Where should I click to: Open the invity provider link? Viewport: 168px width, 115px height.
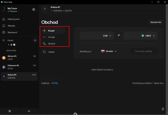54,83
